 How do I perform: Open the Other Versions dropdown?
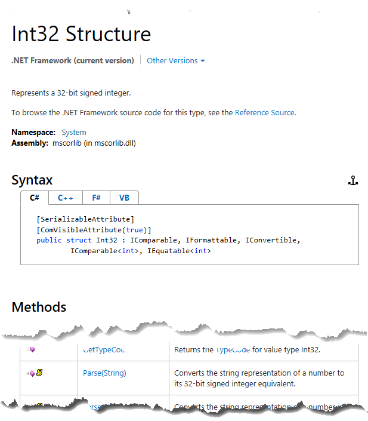176,61
